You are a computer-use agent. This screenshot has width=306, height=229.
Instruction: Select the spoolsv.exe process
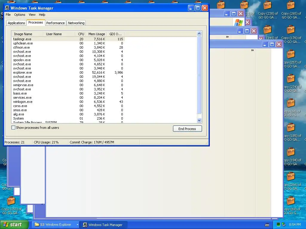tap(68, 60)
